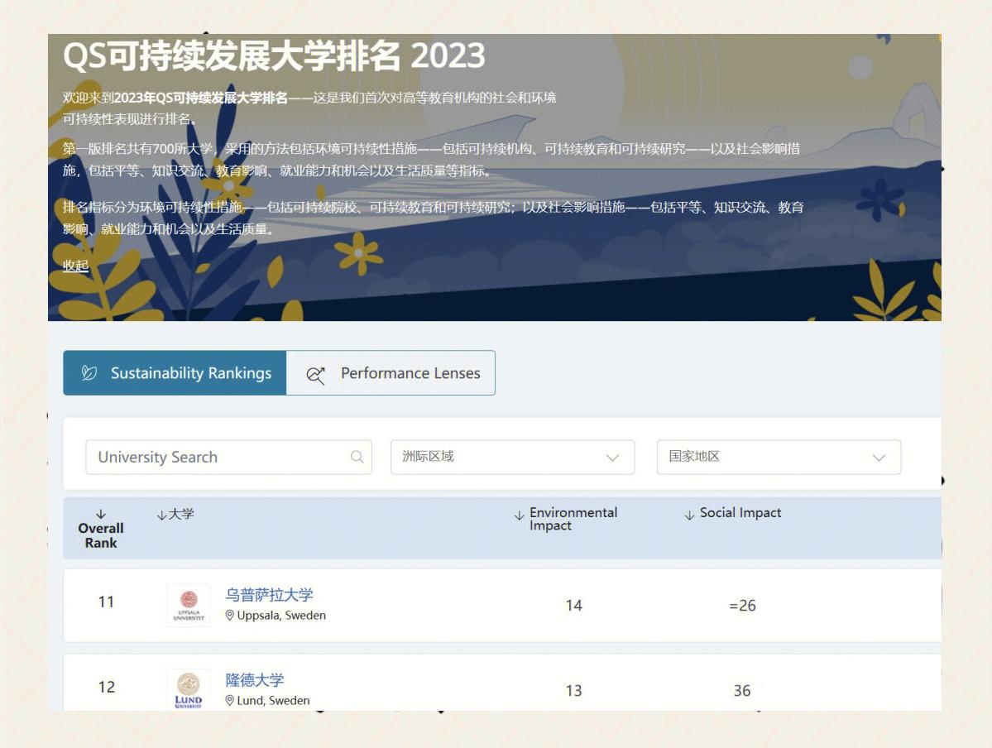992x748 pixels.
Task: Switch to the Performance Lenses tab
Action: coord(389,372)
